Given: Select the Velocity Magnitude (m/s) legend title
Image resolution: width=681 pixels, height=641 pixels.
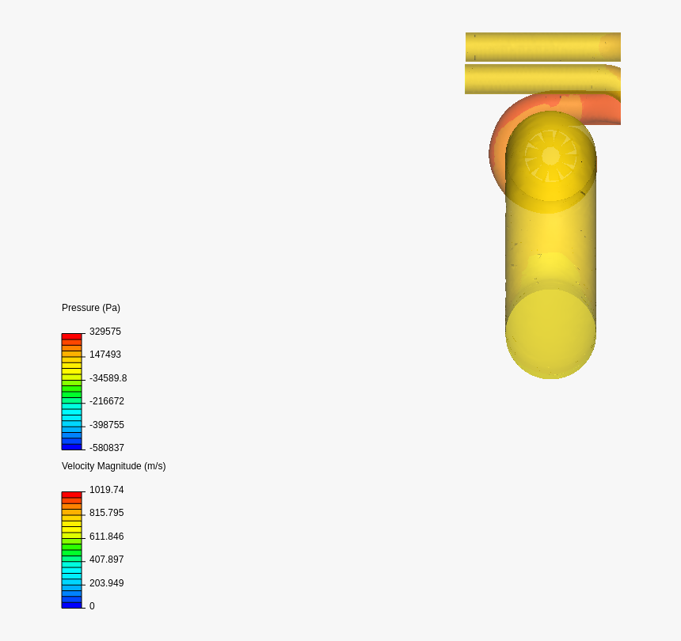Looking at the screenshot, I should [x=114, y=466].
